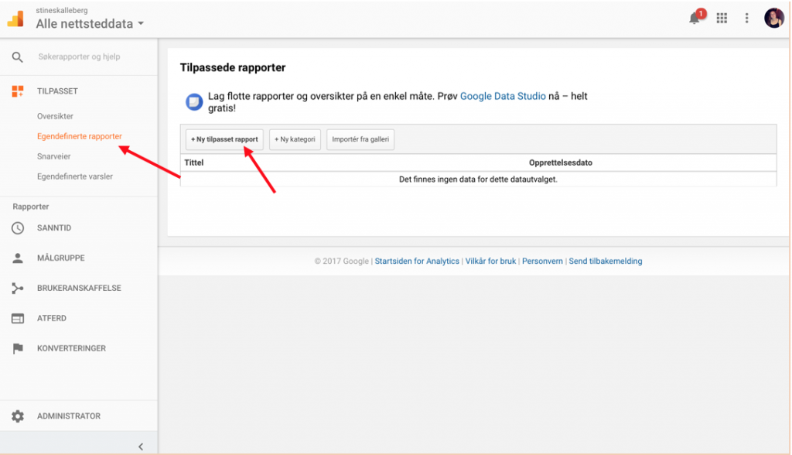This screenshot has width=792, height=455.
Task: Expand the MÅLGRUPPE reports
Action: tap(60, 258)
